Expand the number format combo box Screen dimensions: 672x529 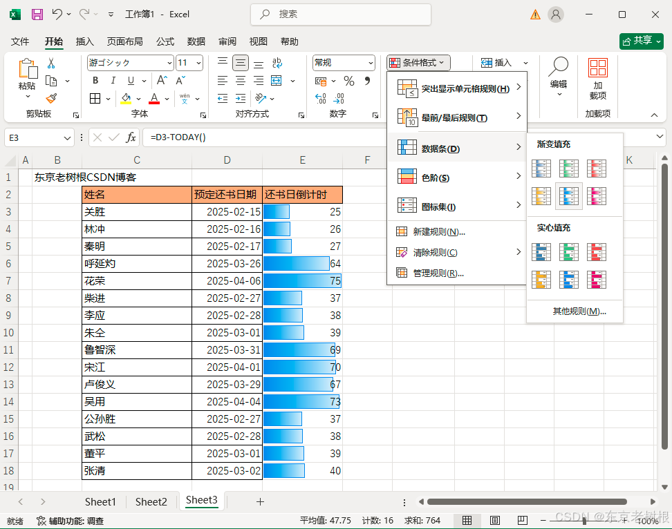coord(370,63)
